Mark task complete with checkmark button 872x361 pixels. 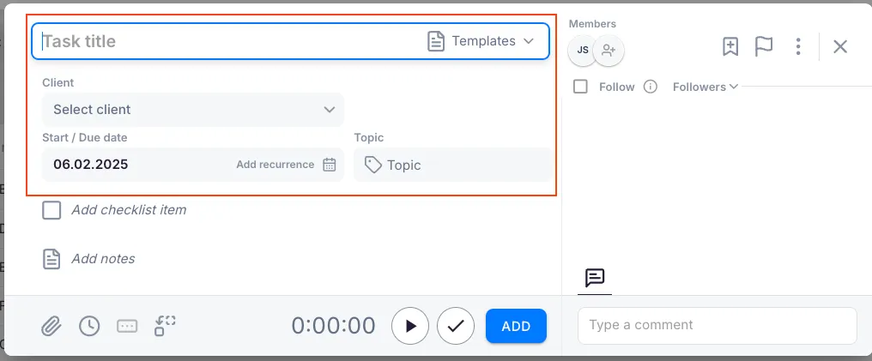456,326
